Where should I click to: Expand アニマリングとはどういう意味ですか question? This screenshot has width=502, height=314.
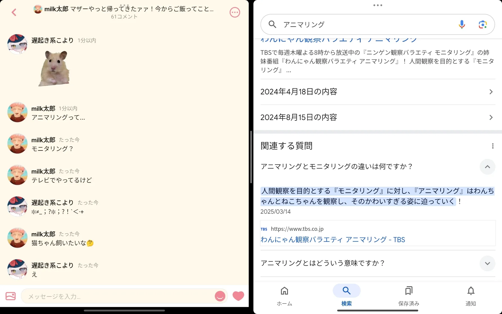click(487, 263)
